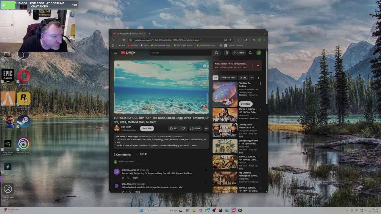Subscribe to the HIP HOP channel
This screenshot has width=381, height=214.
pos(147,128)
